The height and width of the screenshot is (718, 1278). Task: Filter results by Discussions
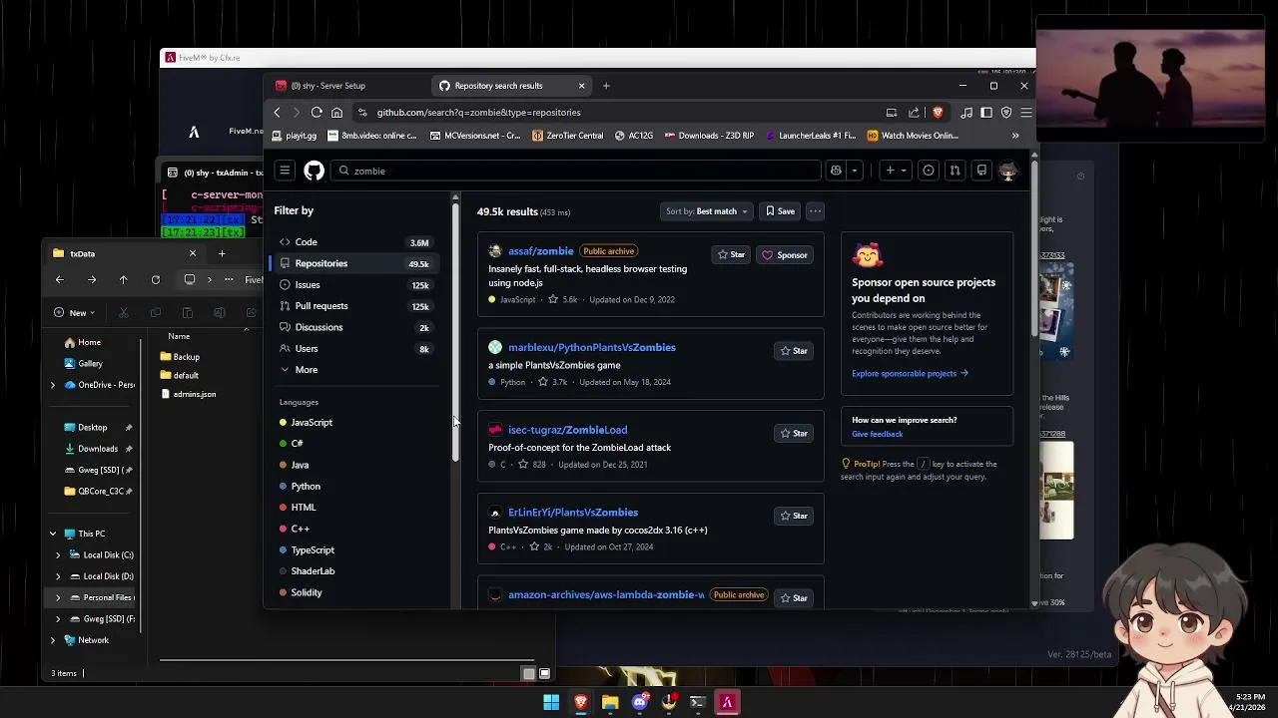coord(353,327)
